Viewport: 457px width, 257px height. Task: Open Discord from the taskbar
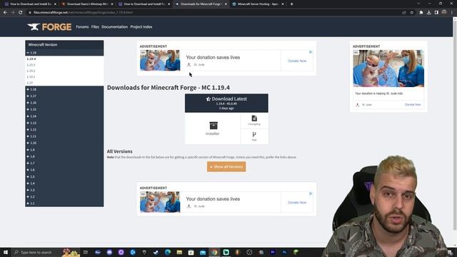109,252
